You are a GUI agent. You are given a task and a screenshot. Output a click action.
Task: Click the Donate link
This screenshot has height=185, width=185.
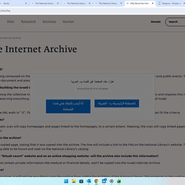pyautogui.click(x=156, y=22)
